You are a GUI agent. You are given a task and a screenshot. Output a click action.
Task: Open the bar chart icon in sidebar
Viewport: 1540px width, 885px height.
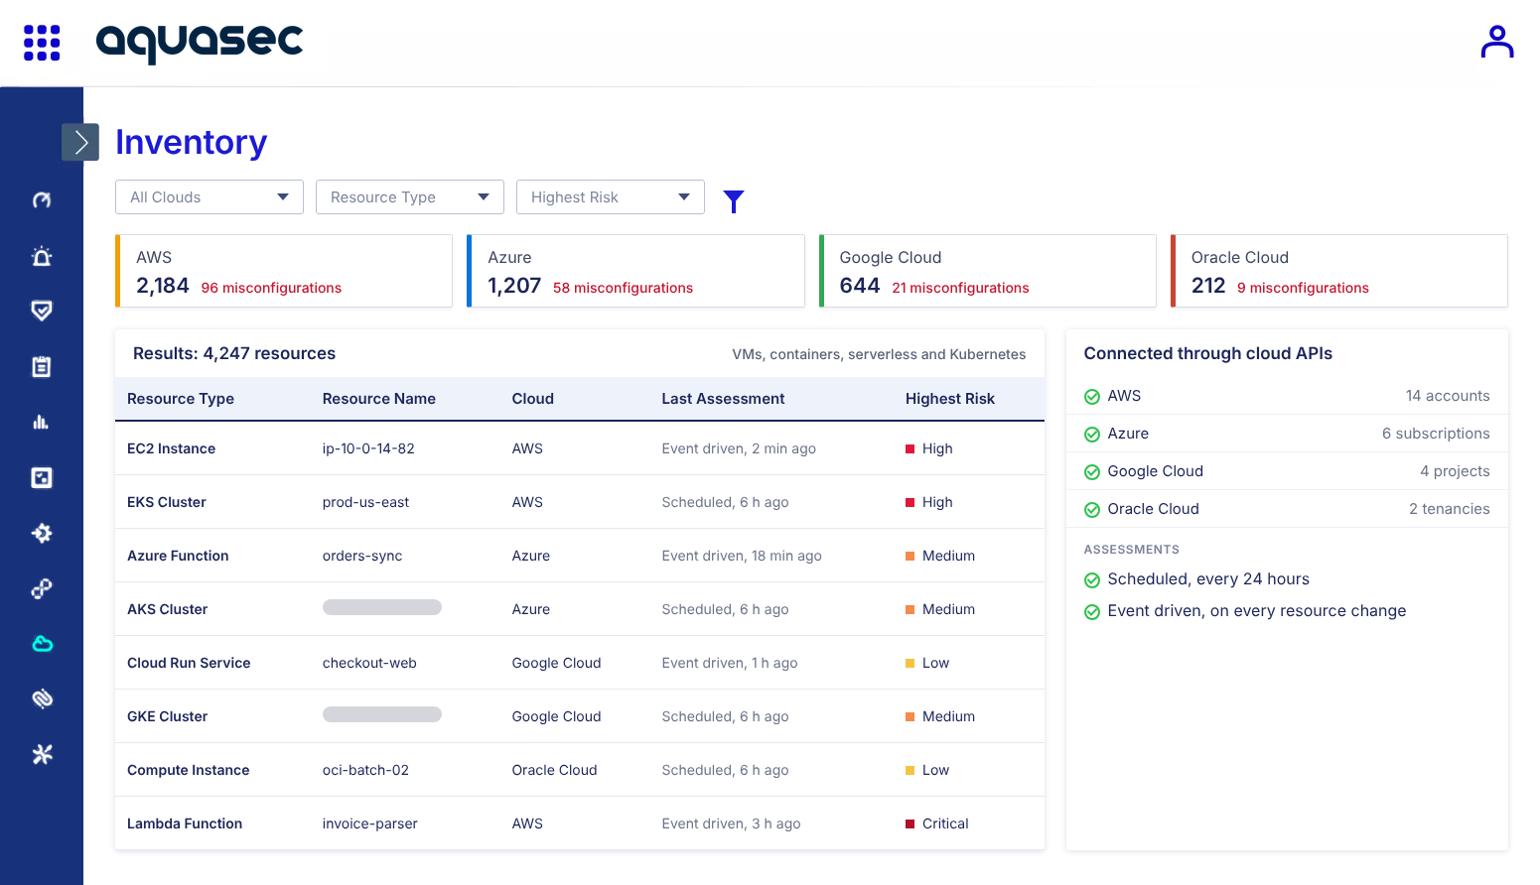tap(42, 422)
